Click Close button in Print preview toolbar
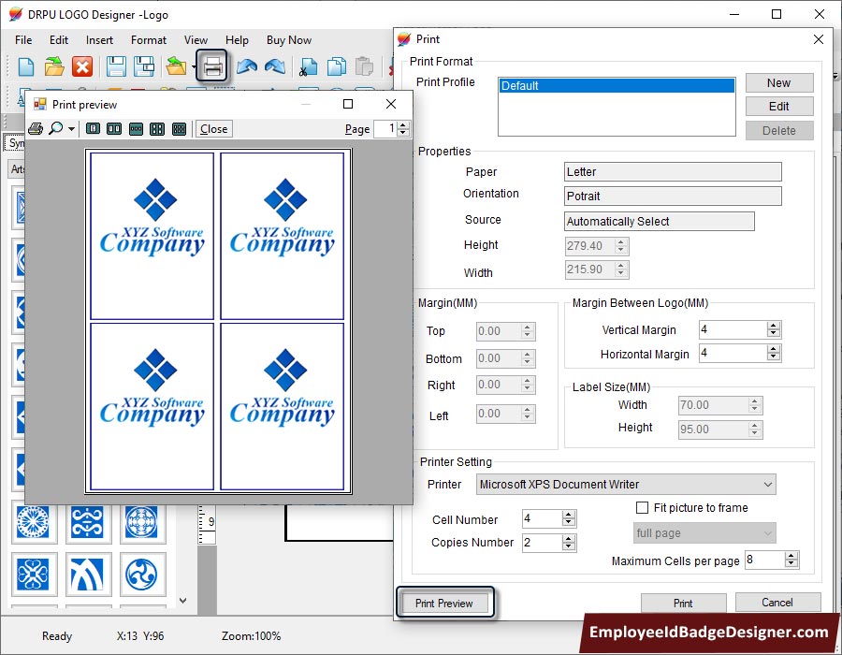Viewport: 842px width, 655px height. pyautogui.click(x=213, y=129)
